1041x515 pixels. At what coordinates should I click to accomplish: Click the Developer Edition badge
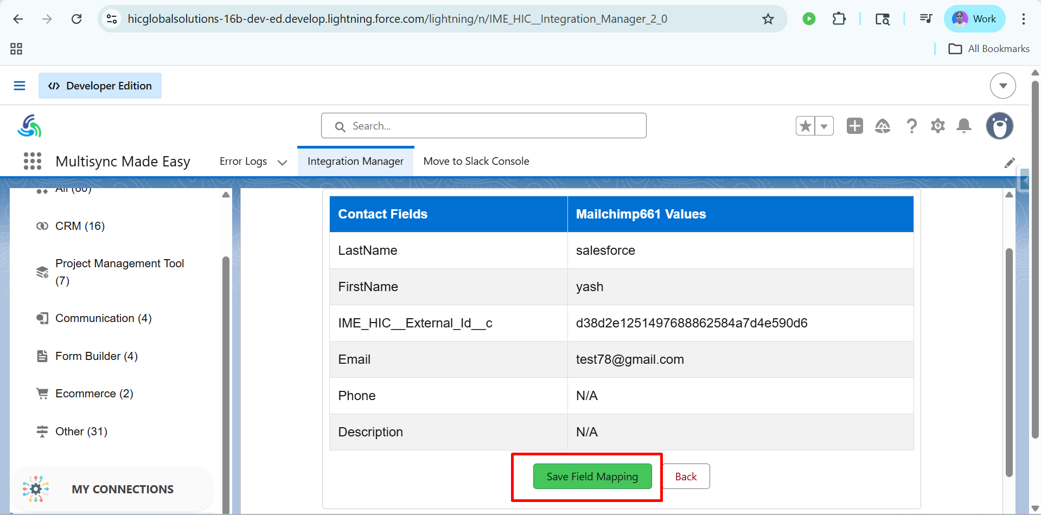pos(100,86)
